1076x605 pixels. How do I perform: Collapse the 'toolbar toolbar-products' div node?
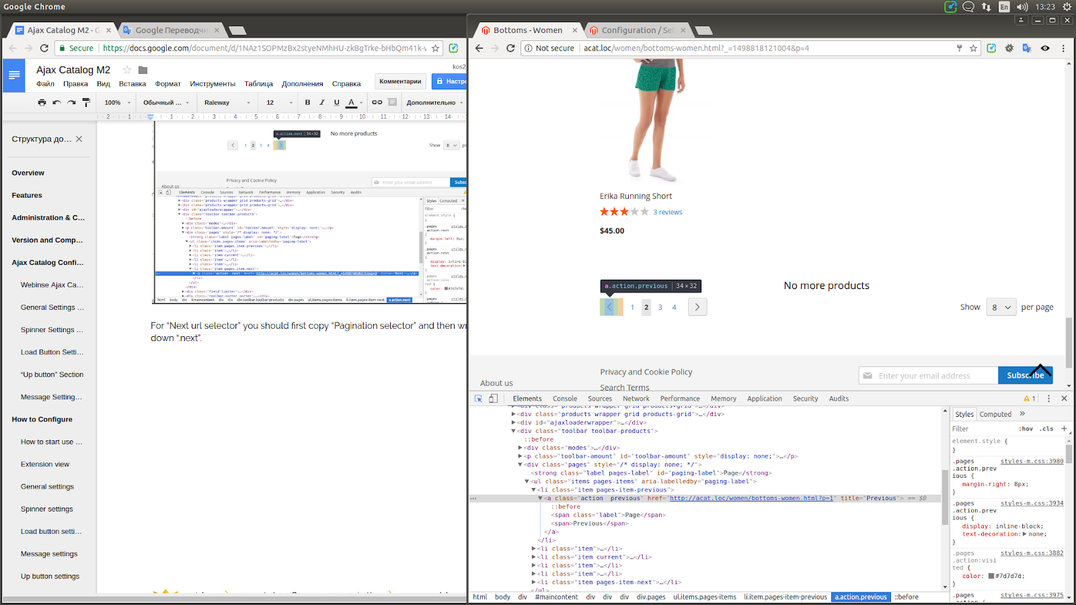[513, 431]
